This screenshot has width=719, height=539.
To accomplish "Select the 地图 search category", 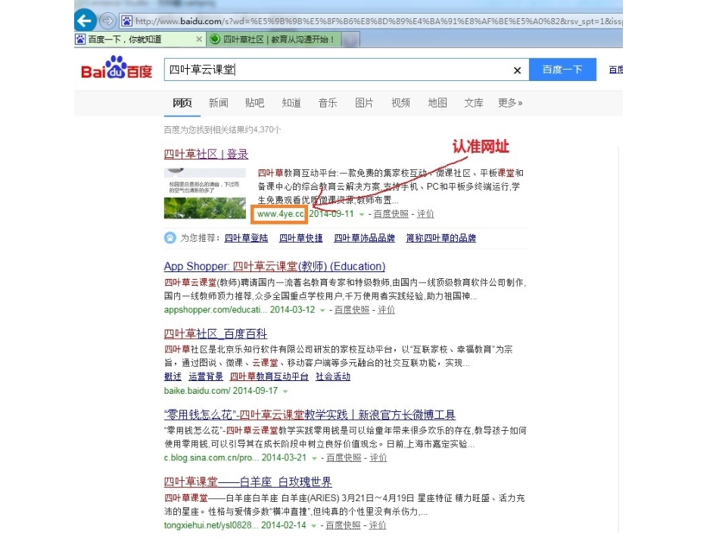I will pyautogui.click(x=437, y=103).
